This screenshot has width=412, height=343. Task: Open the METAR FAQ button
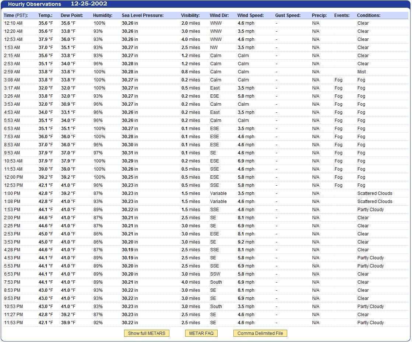point(201,333)
